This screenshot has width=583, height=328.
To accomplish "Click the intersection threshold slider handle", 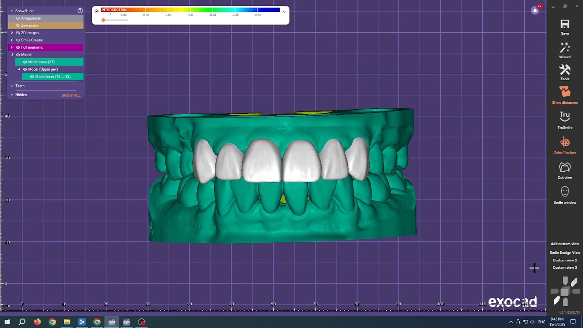I will pos(103,20).
